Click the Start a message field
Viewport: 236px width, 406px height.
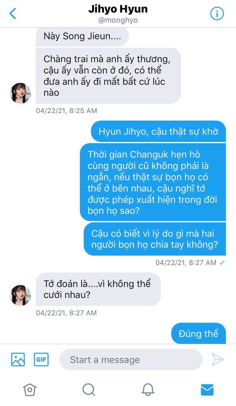(131, 360)
